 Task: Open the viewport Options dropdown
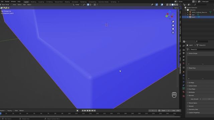tap(177, 8)
